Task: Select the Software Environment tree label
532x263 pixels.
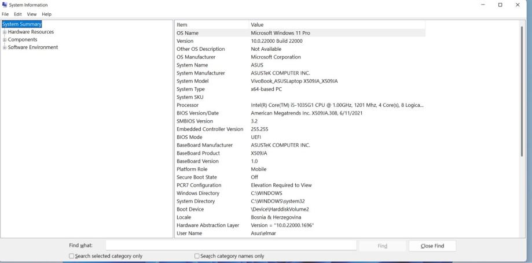Action: (33, 47)
